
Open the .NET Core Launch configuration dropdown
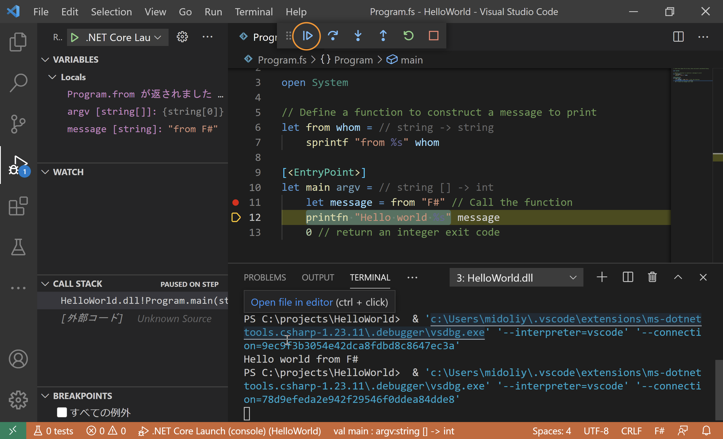[x=123, y=37]
